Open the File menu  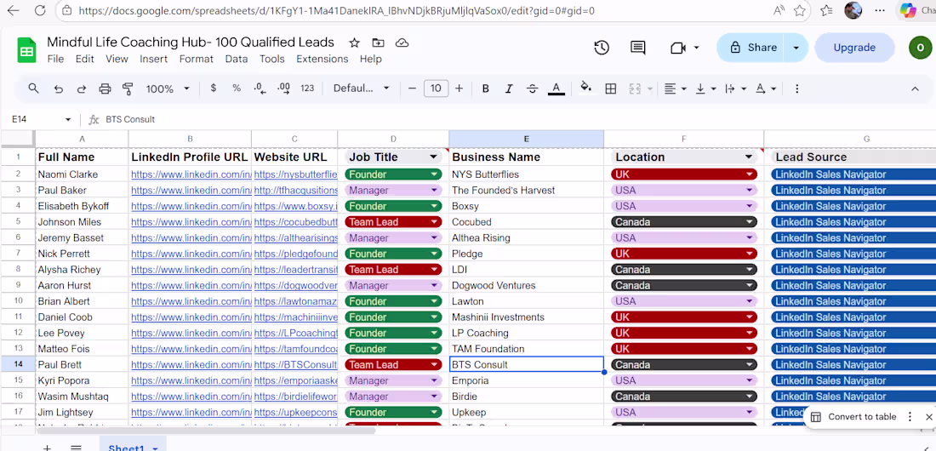point(55,59)
